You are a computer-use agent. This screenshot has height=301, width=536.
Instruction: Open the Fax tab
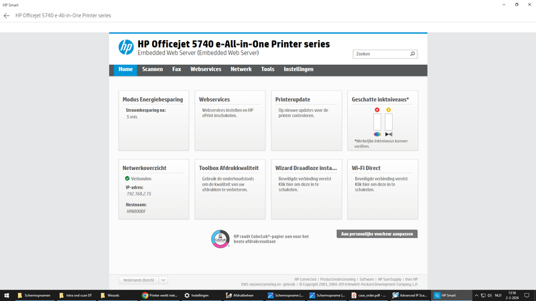[x=177, y=70]
